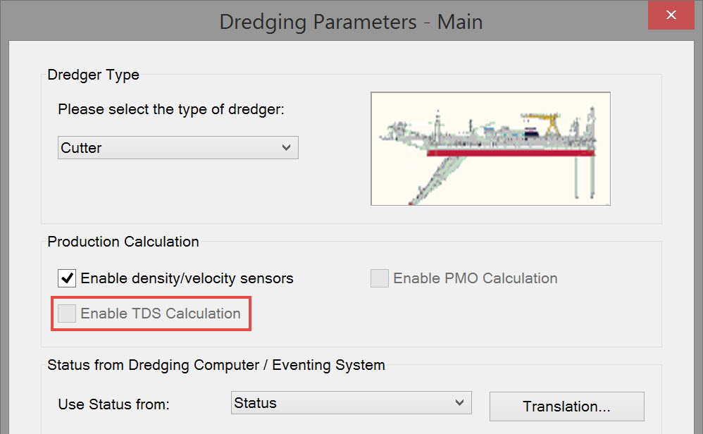Expand the Use Status from dropdown
Image resolution: width=703 pixels, height=434 pixels.
[x=350, y=403]
